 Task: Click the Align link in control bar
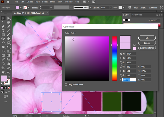tap(136, 7)
